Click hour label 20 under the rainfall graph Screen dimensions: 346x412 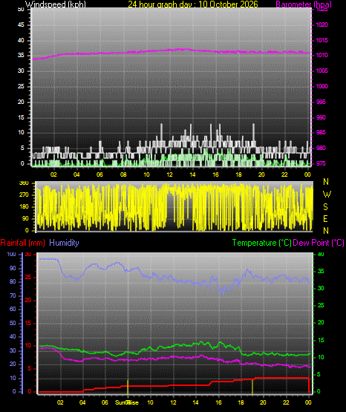click(263, 402)
